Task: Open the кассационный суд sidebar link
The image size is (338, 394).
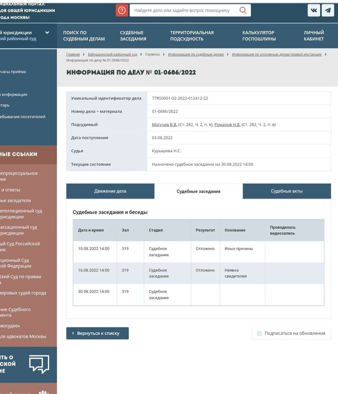Action: pyautogui.click(x=19, y=230)
